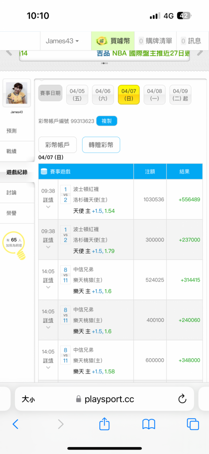The width and height of the screenshot is (209, 454).
Task: Click the 複製 button next to the account number
Action: tap(107, 121)
